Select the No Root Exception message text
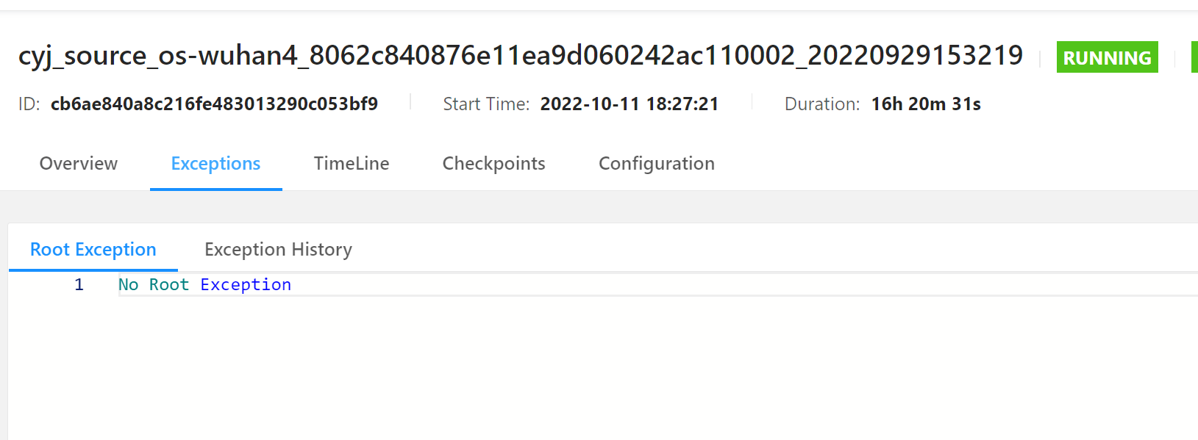1198x440 pixels. click(x=204, y=284)
